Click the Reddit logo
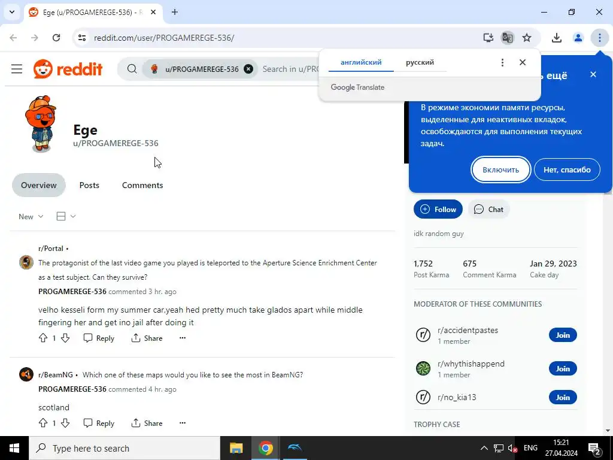613x460 pixels. [68, 69]
